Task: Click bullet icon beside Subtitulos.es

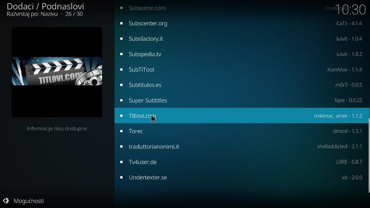Action: 121,85
